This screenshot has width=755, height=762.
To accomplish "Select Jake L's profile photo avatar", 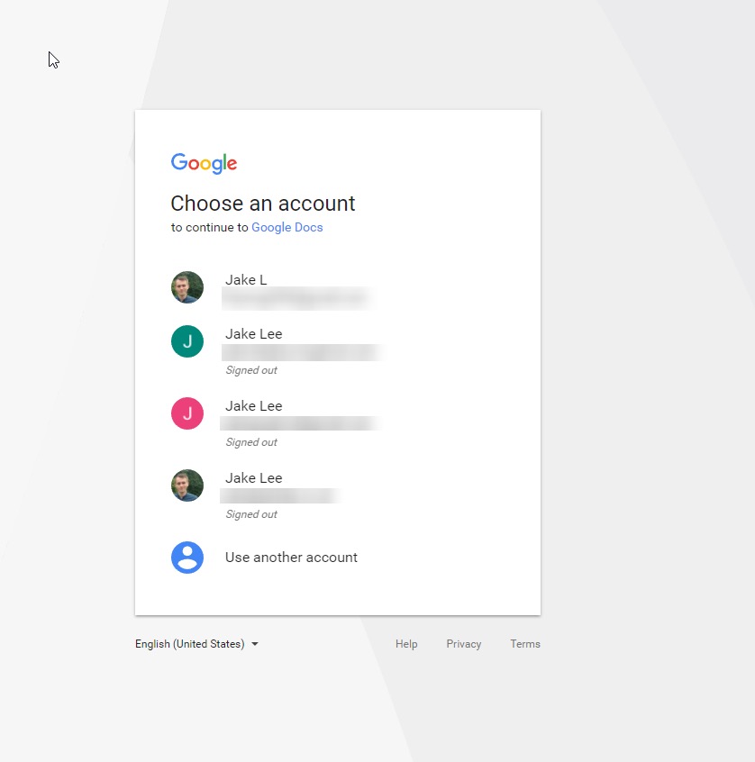I will (187, 287).
